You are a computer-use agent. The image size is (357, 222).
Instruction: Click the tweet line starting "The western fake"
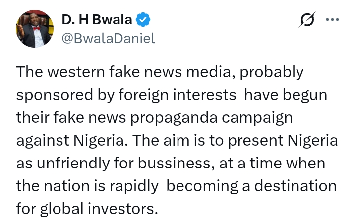[160, 72]
